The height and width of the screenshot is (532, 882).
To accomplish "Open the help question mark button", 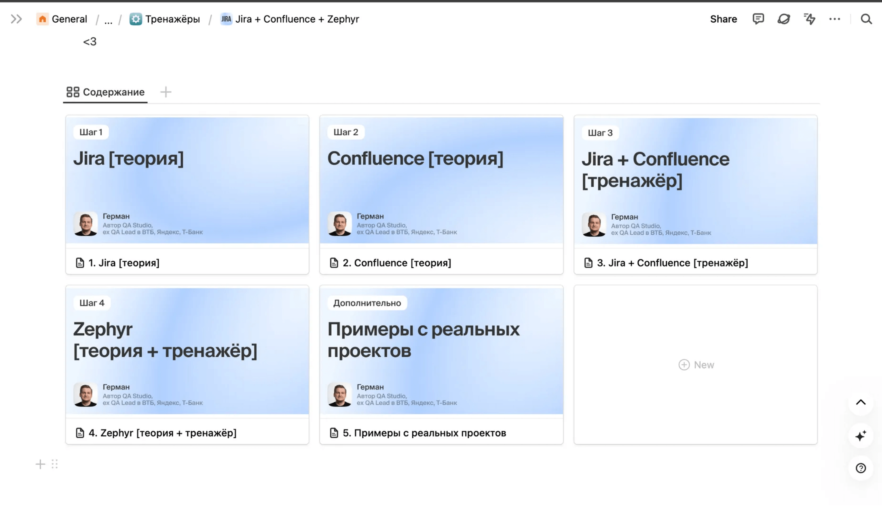I will 861,468.
